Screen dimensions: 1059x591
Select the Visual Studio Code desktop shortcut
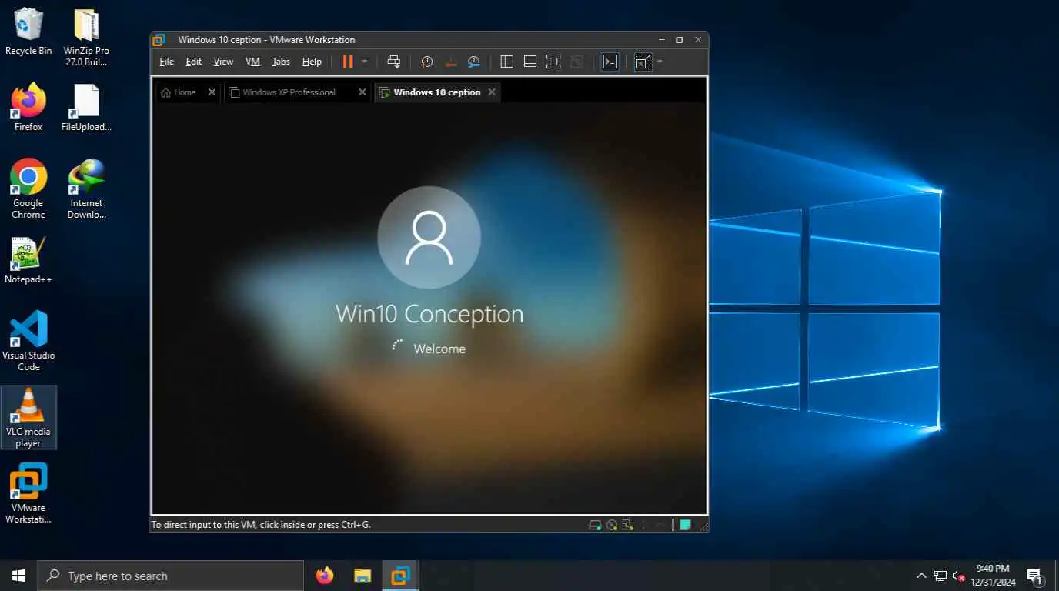click(28, 341)
